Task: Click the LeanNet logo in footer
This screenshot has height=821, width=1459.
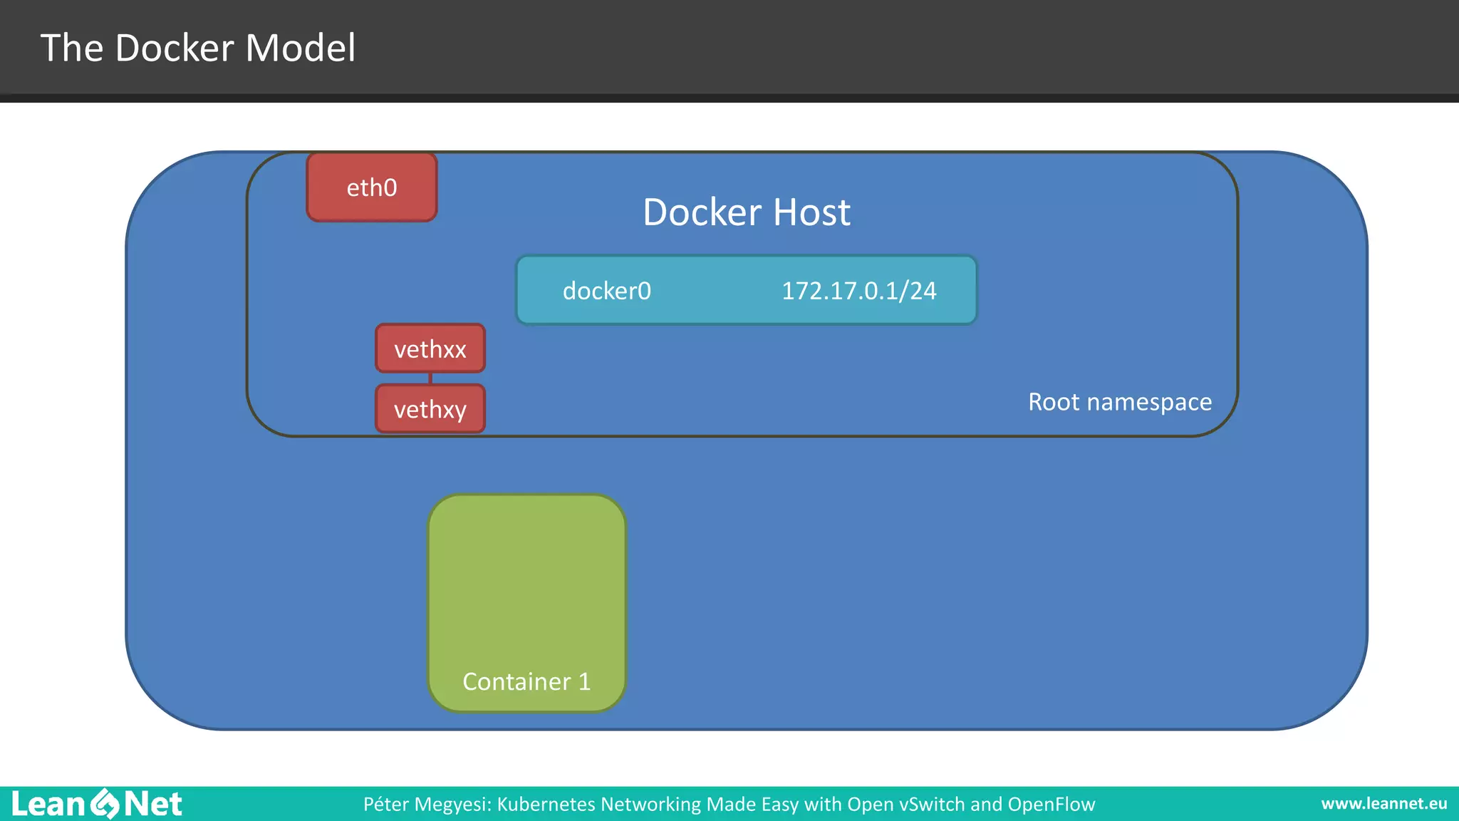Action: point(97,804)
